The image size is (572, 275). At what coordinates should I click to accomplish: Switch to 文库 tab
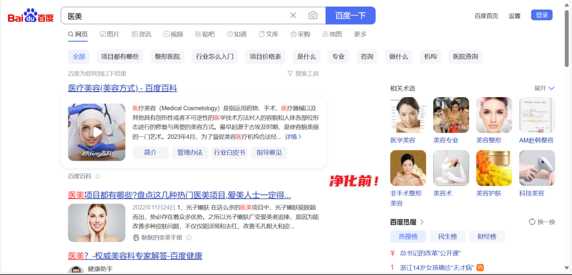pos(269,34)
